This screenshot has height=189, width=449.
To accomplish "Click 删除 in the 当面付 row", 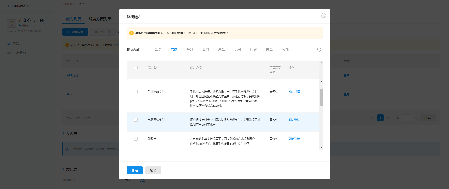I will tap(347, 94).
